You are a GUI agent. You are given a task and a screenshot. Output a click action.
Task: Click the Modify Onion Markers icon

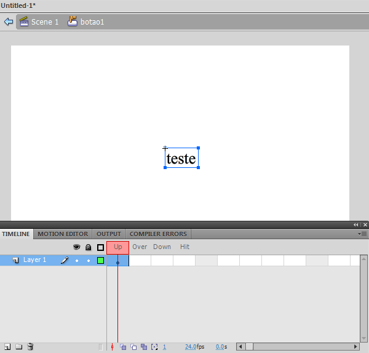click(154, 347)
